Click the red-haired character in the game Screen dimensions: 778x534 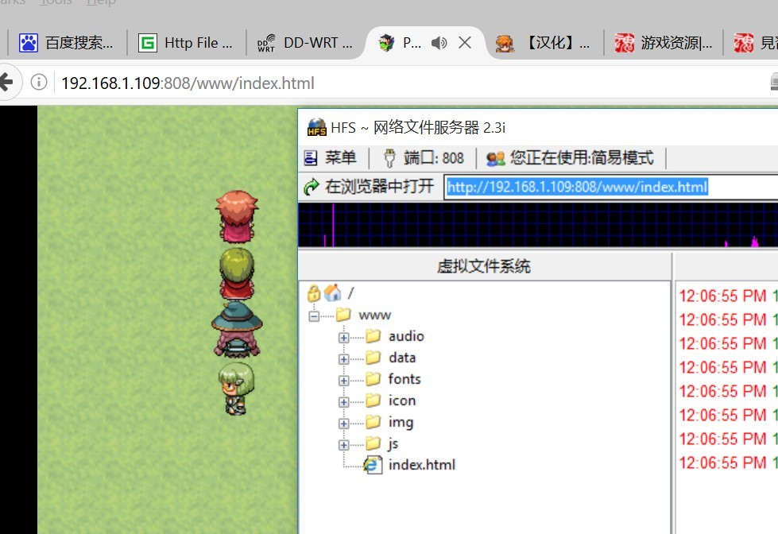click(x=237, y=216)
